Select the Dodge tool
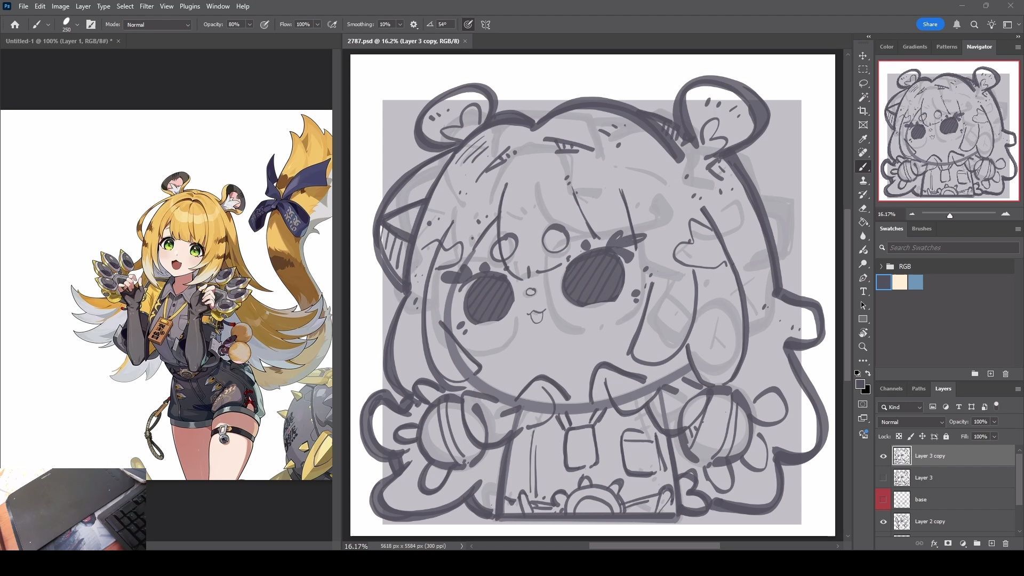 pyautogui.click(x=863, y=265)
